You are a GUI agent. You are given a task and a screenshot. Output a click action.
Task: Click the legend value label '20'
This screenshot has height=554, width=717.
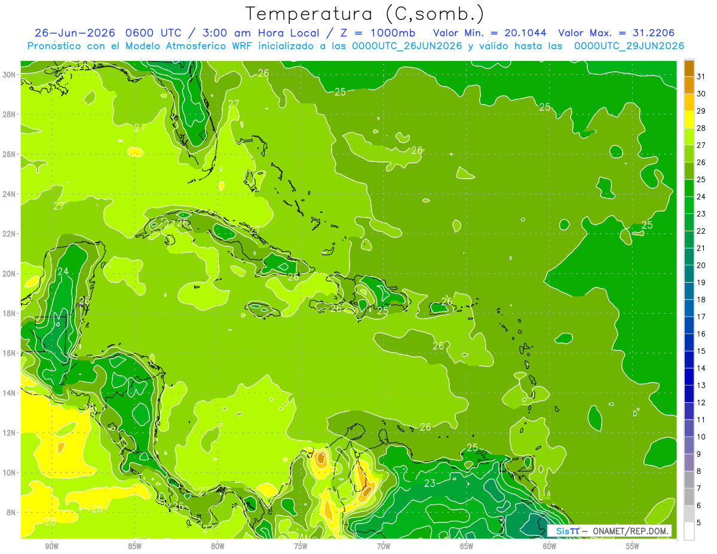tap(701, 265)
